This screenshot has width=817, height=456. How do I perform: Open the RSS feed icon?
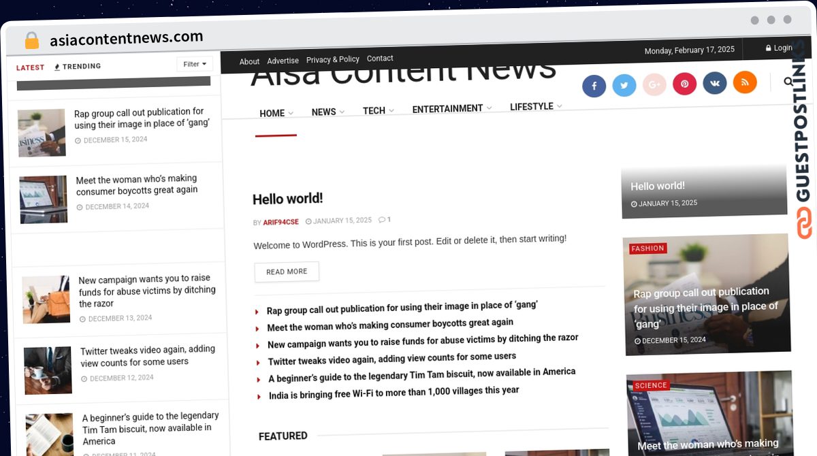pyautogui.click(x=745, y=82)
